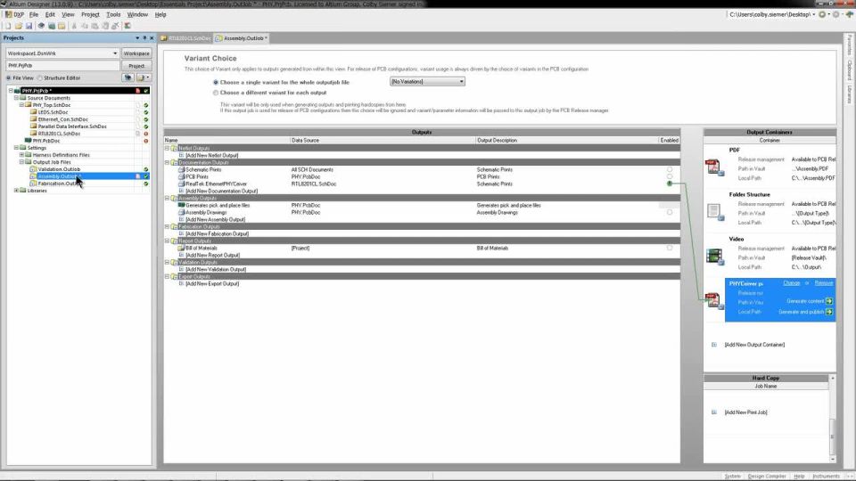This screenshot has width=856, height=481.
Task: Expand the Harness Definitions Files node
Action: pyautogui.click(x=21, y=155)
